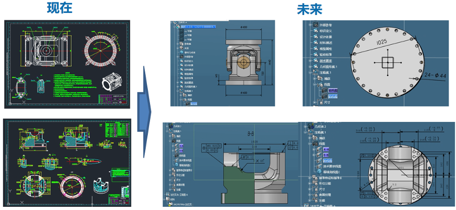Screen dimensions: 456x210
Task: Select the 几何图形集.1 tree item
Action: 328,67
